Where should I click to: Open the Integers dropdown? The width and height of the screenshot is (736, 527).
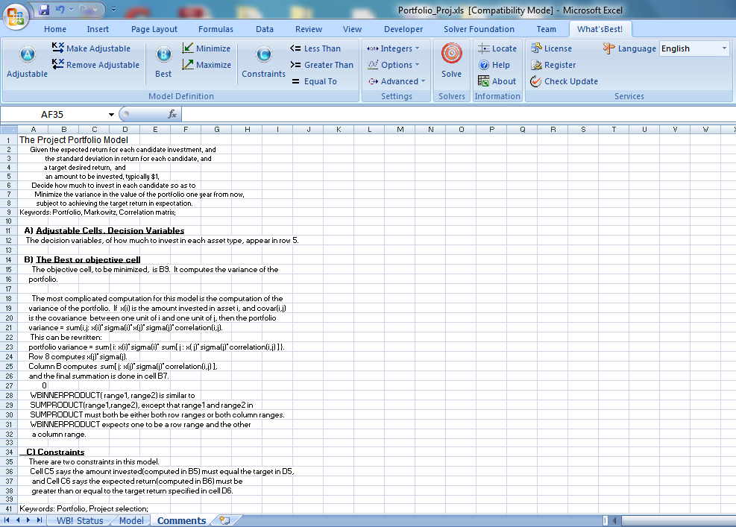(393, 48)
